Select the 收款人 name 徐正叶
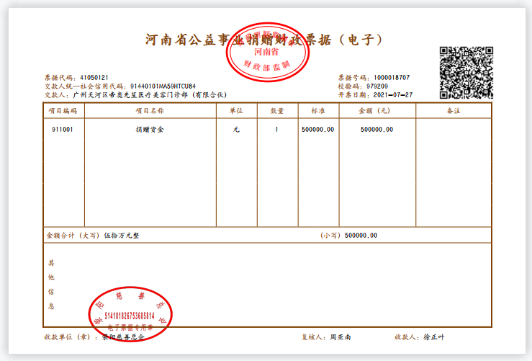 tap(433, 337)
